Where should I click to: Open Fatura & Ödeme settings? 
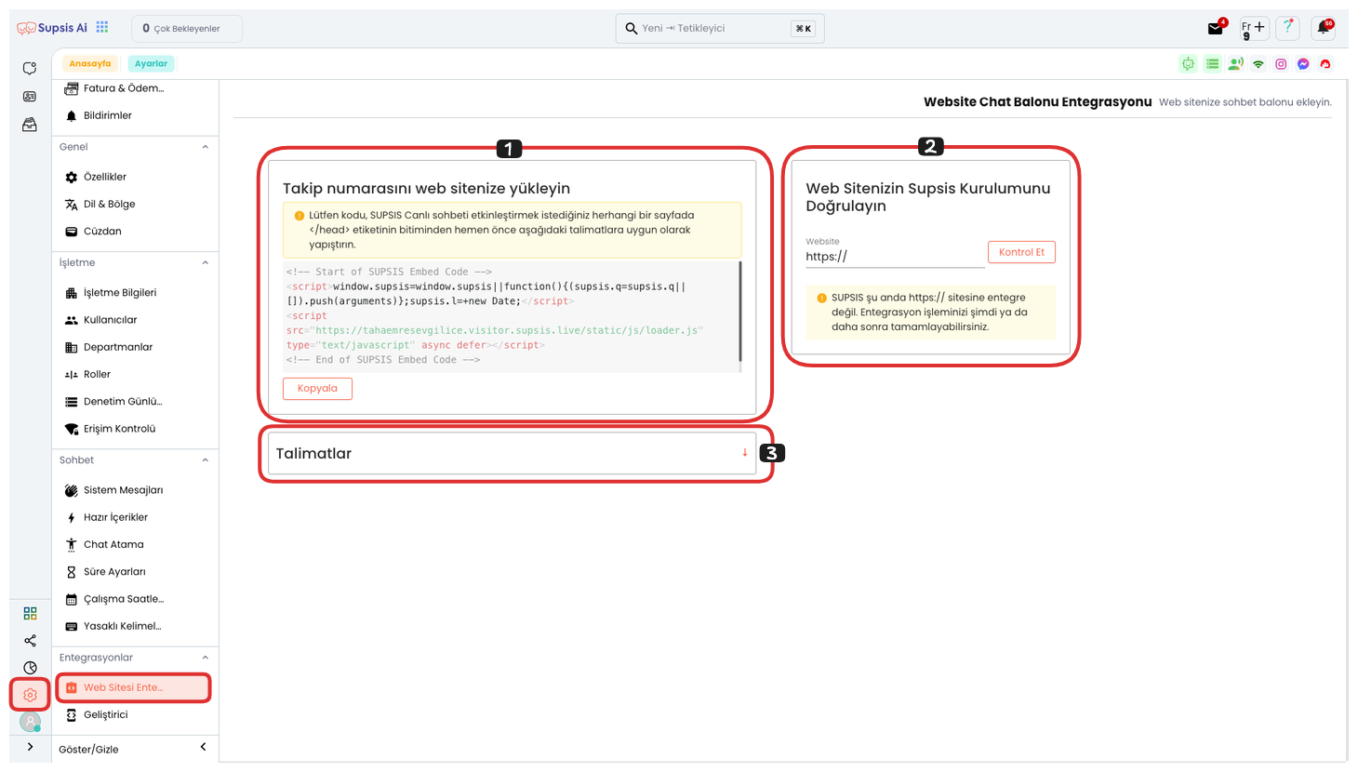click(x=135, y=88)
